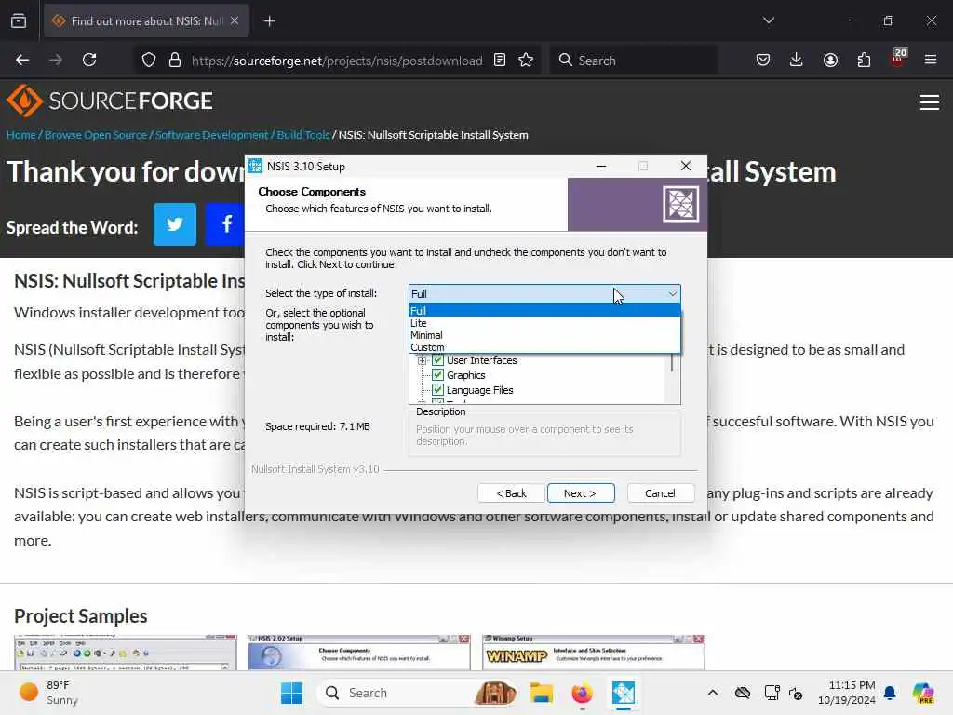Open the first Project Samples screenshot thumbnail
This screenshot has width=953, height=715.
126,653
